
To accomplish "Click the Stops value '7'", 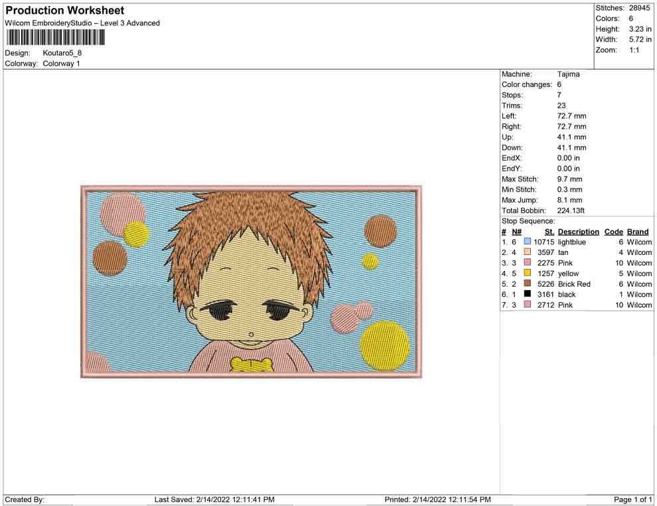I will coord(559,95).
